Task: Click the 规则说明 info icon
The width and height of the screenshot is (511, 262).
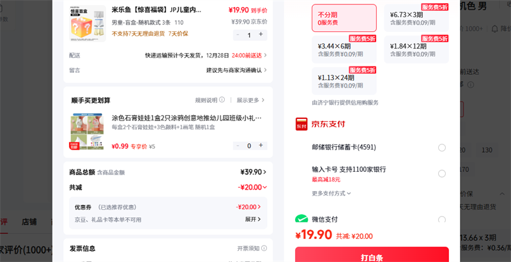Action: [222, 100]
